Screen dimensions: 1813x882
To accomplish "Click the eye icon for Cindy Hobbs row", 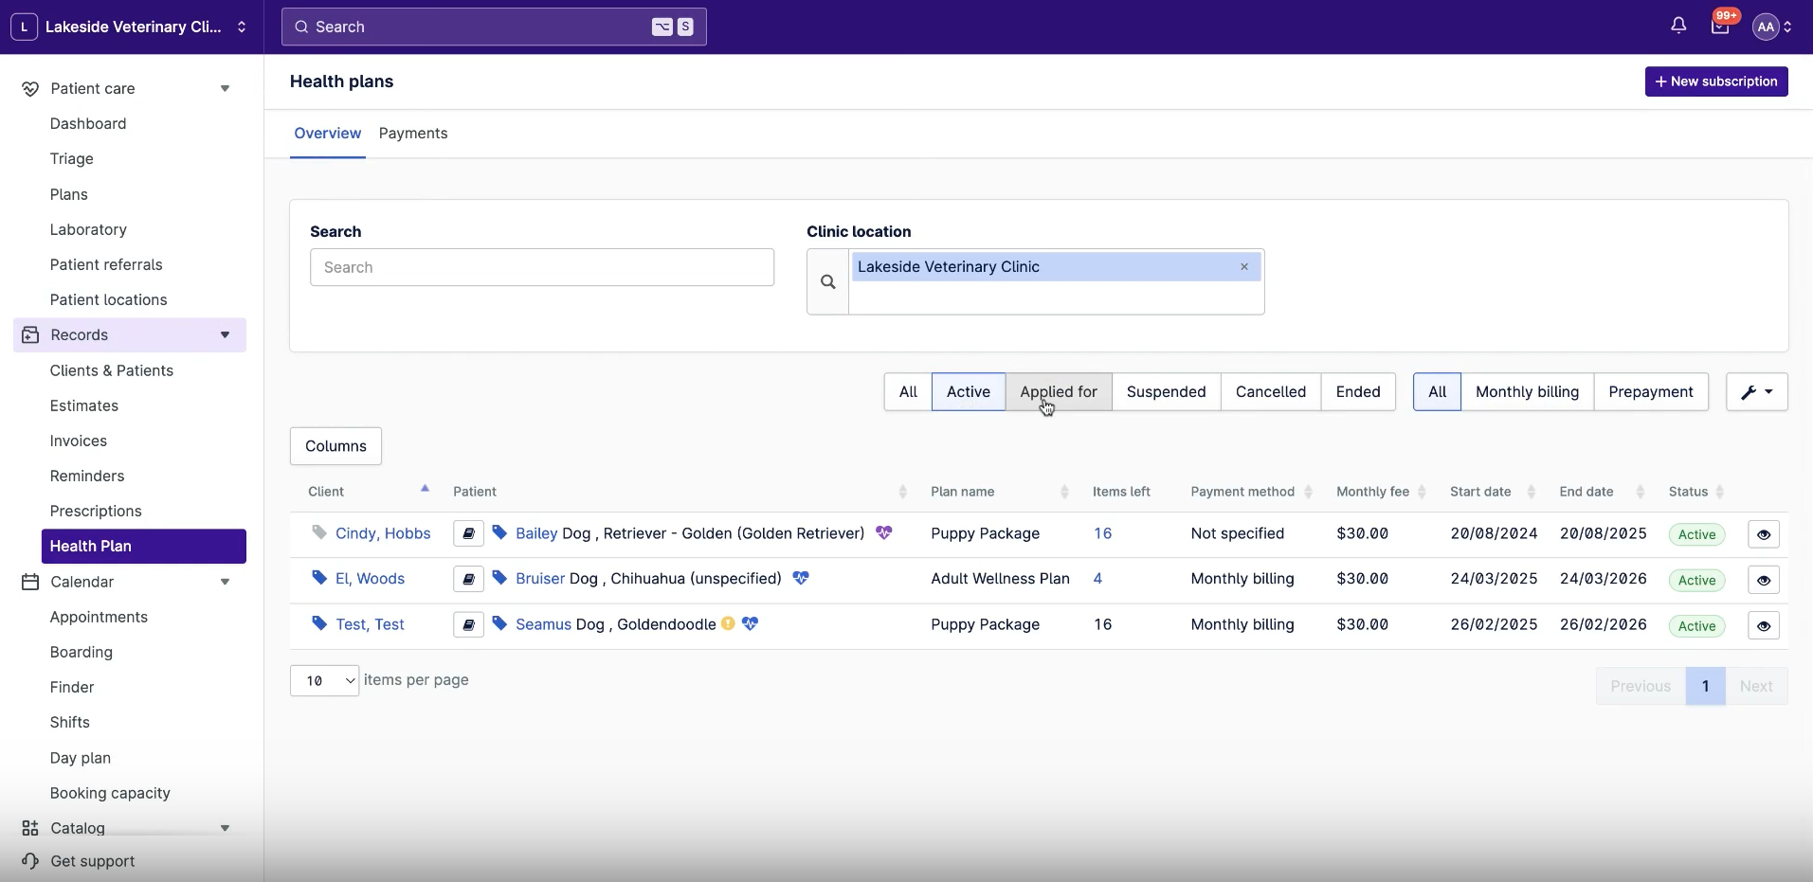I will (1764, 534).
